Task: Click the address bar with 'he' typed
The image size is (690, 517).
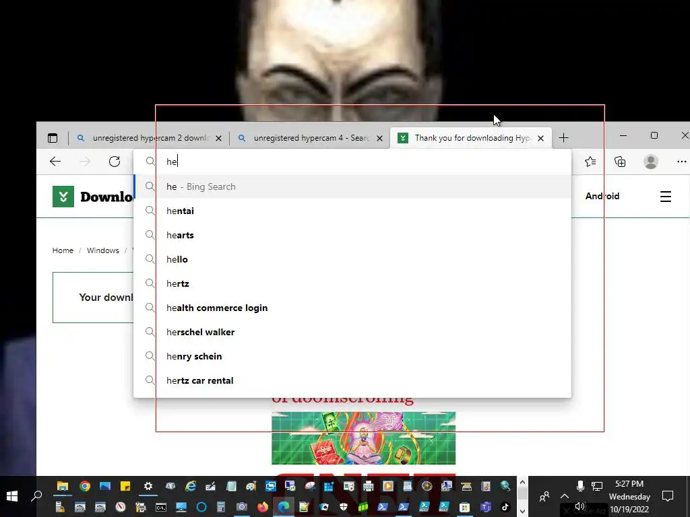Action: point(352,162)
